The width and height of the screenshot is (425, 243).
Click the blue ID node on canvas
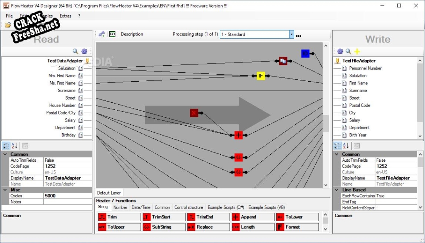click(305, 54)
